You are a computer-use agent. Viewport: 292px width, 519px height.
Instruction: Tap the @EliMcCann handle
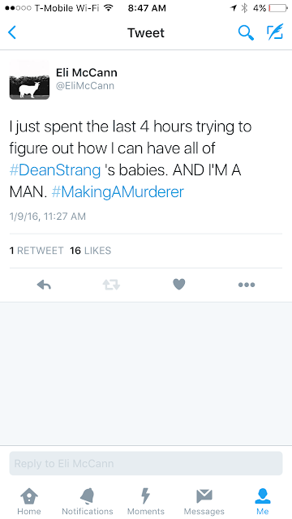[x=85, y=86]
